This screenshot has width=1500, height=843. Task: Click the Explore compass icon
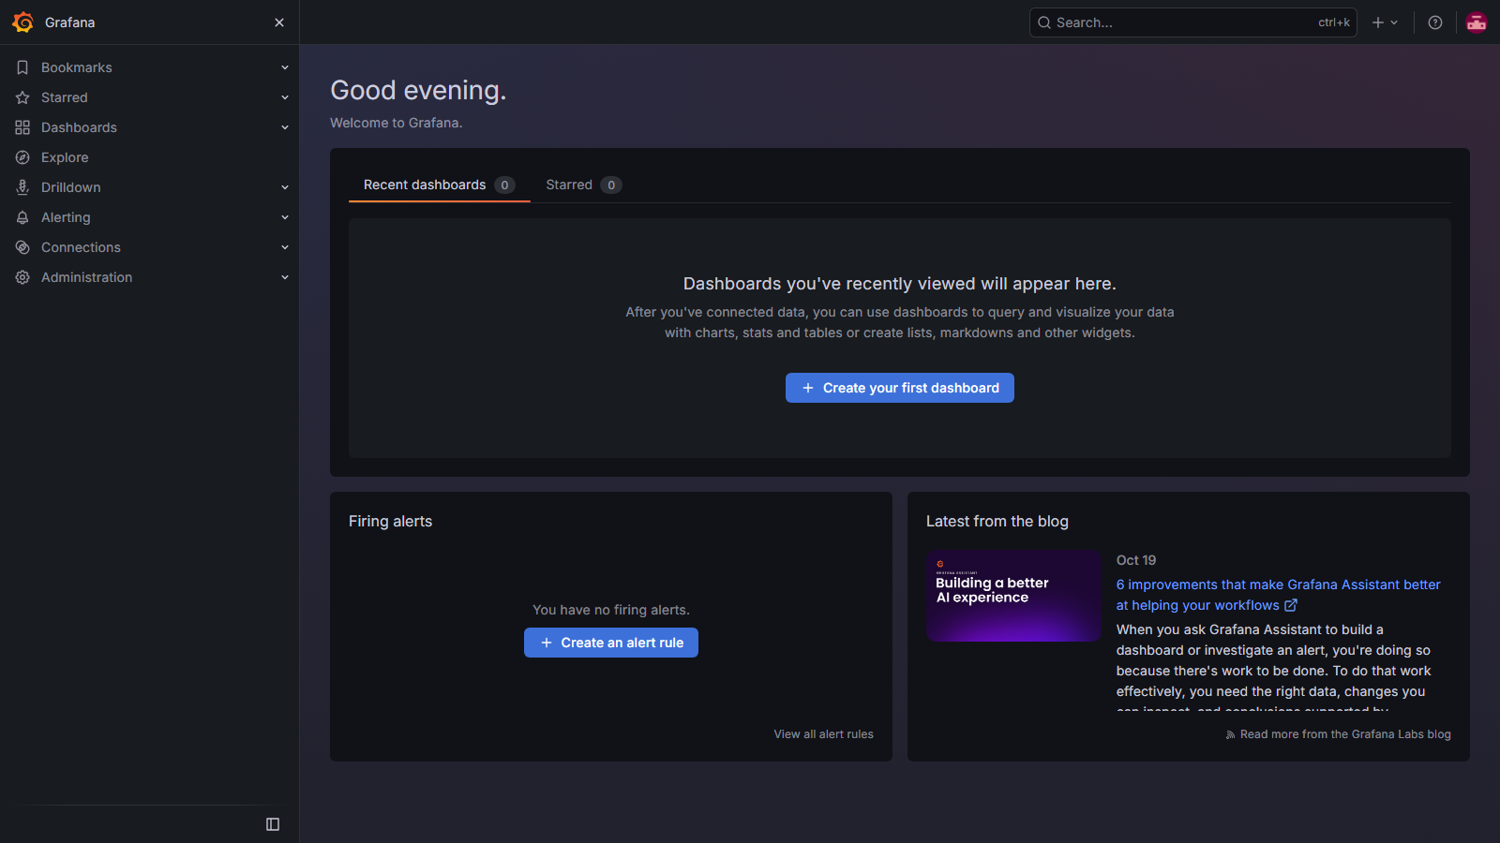22,157
